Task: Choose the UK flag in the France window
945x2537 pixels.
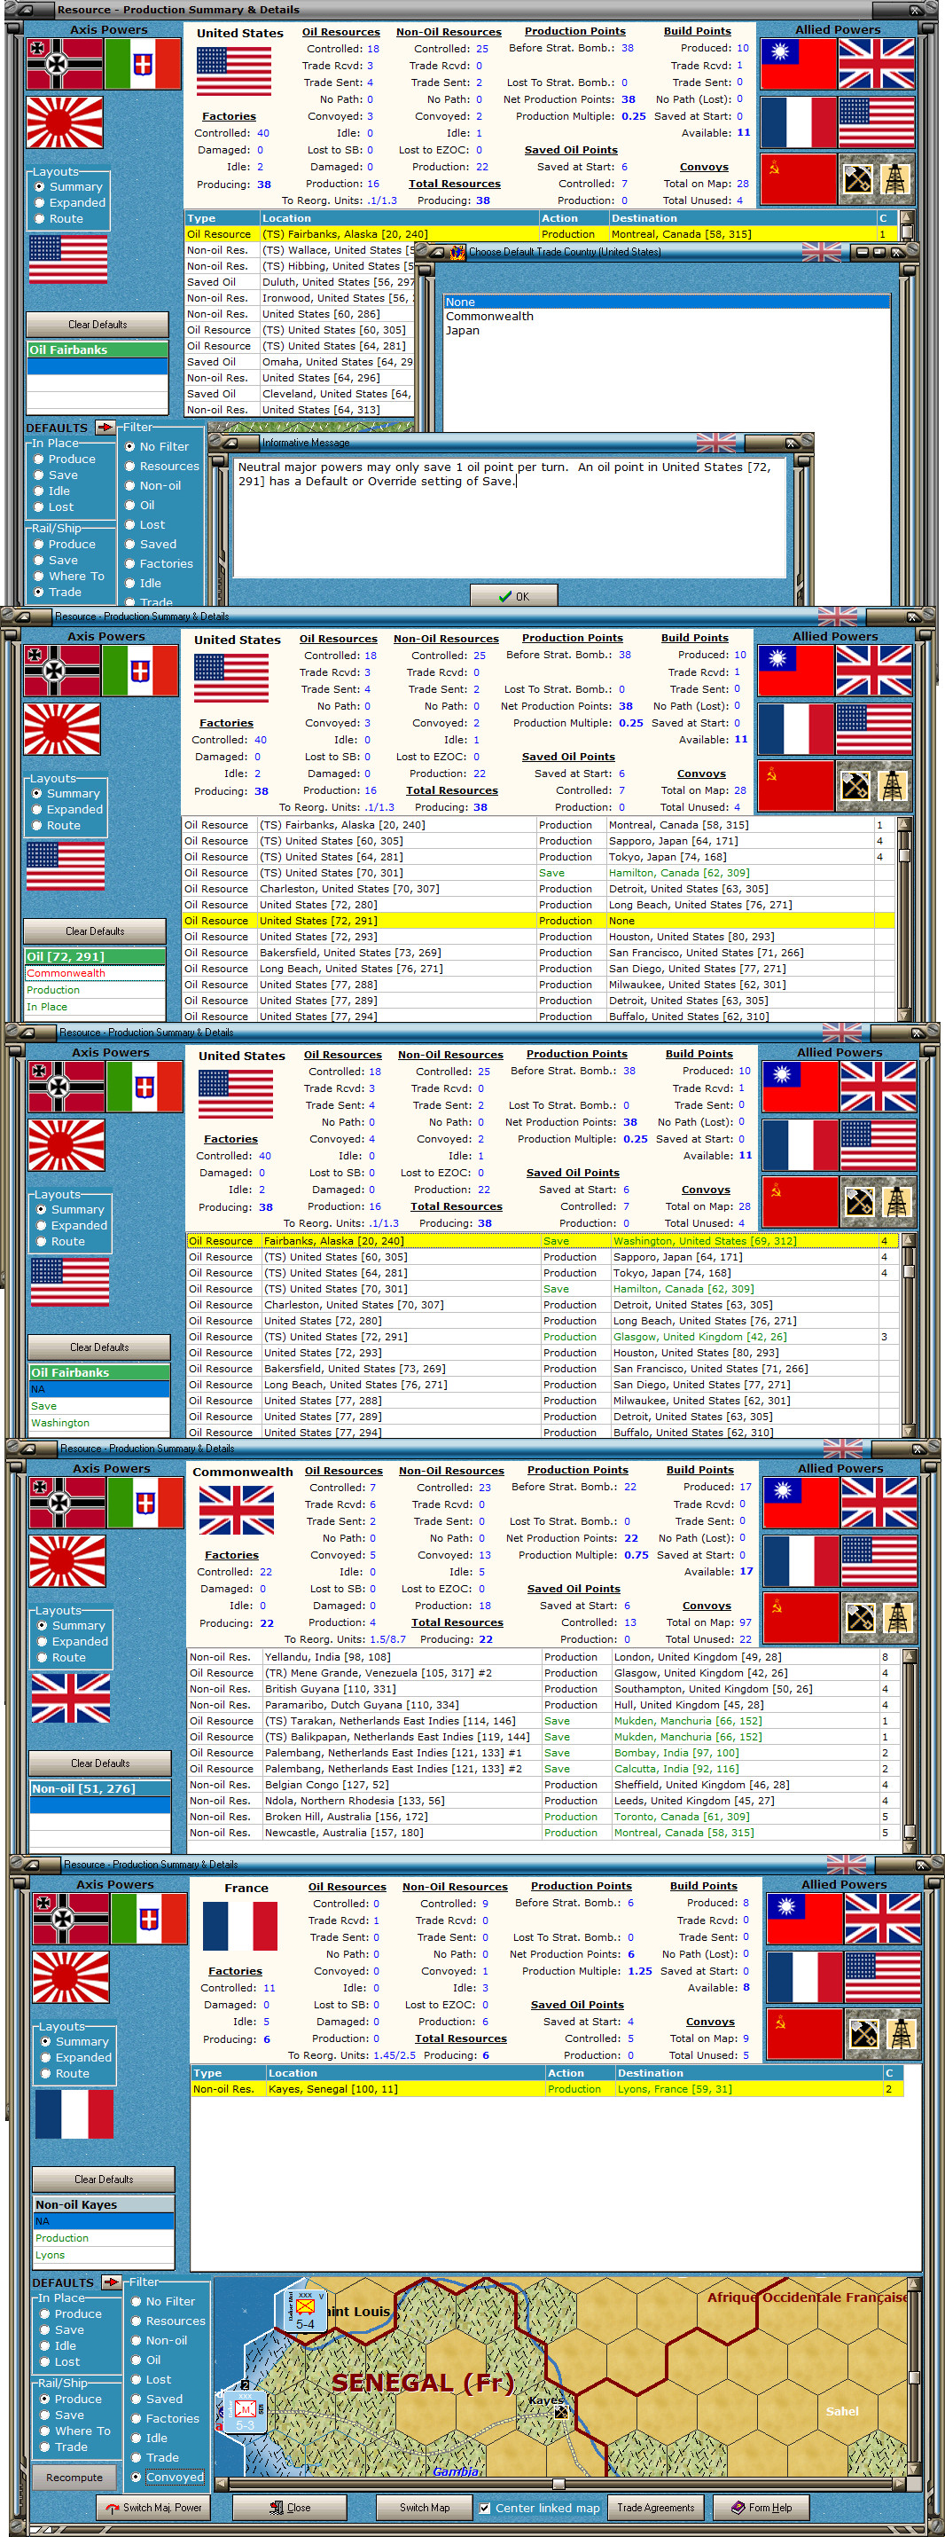Action: 883,1920
